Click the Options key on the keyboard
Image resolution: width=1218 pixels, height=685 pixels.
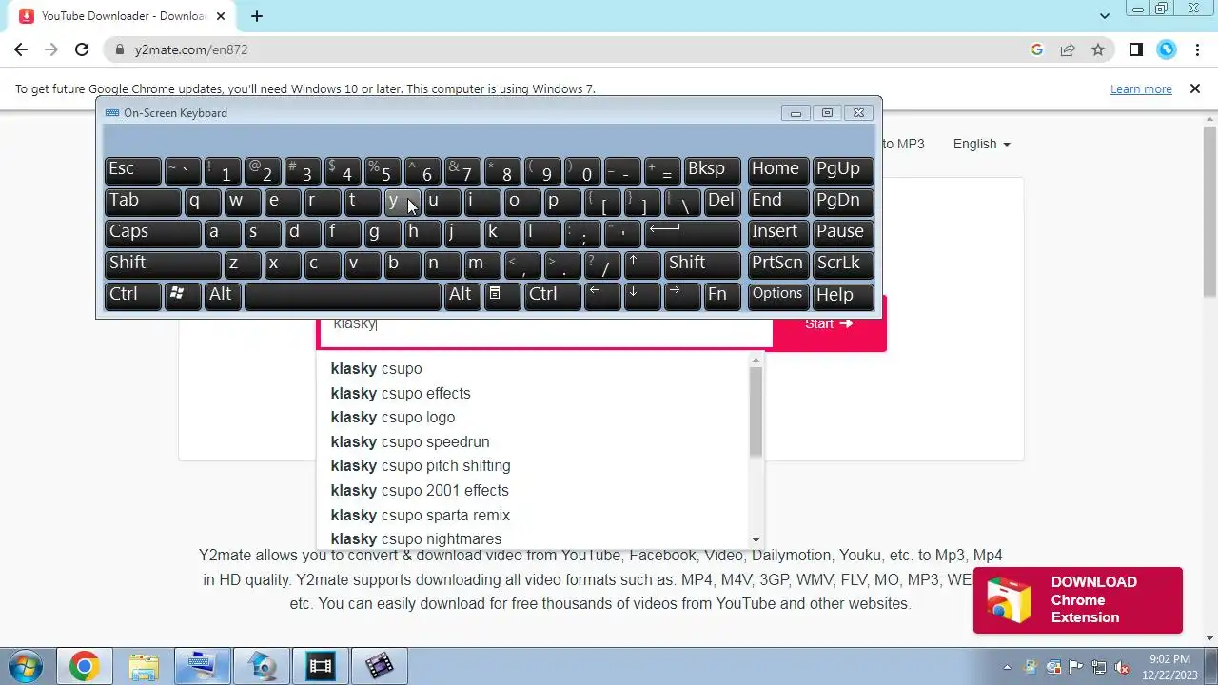[x=778, y=295]
